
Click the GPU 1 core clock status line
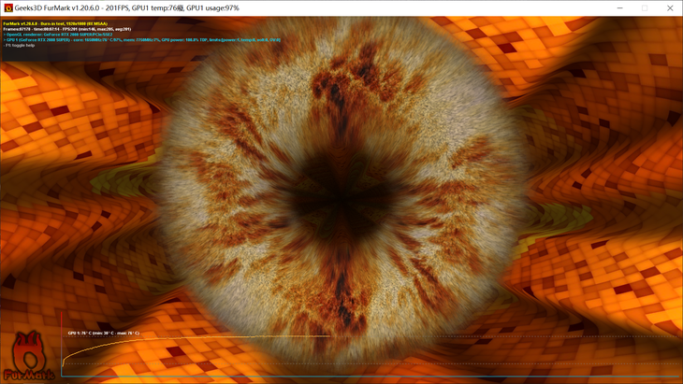pyautogui.click(x=140, y=40)
